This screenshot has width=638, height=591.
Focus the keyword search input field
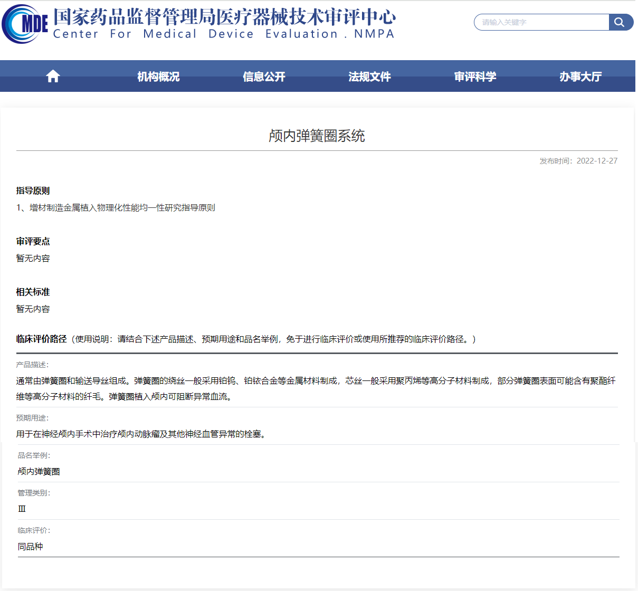[x=541, y=22]
